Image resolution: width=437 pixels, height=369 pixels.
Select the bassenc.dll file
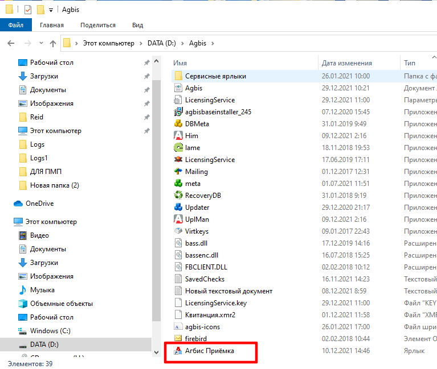click(x=202, y=255)
